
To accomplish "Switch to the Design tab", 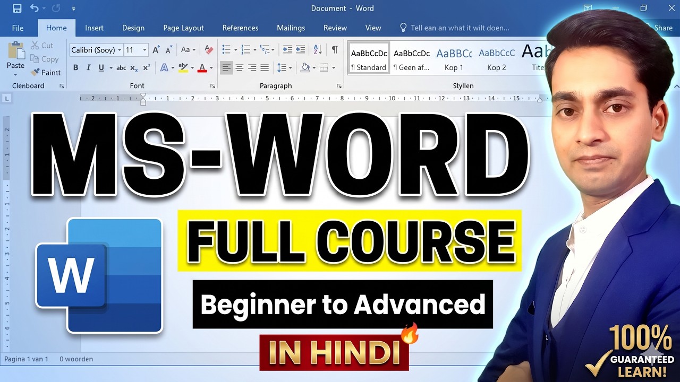I will 133,28.
